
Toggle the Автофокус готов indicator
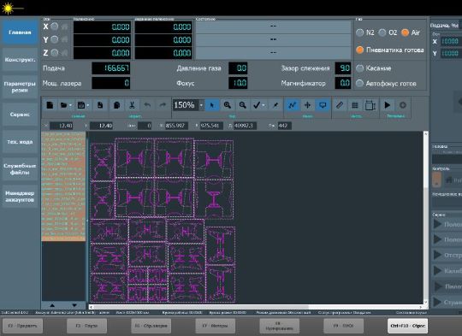pos(359,83)
